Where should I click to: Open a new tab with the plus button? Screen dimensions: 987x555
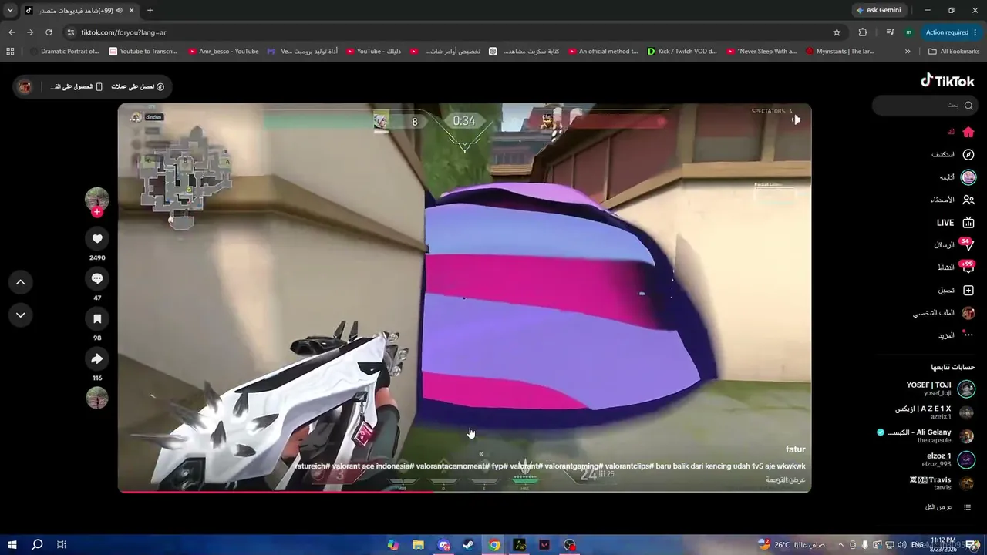click(x=150, y=10)
